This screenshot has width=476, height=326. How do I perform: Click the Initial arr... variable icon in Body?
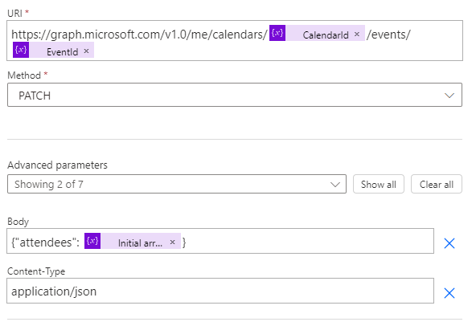click(92, 241)
